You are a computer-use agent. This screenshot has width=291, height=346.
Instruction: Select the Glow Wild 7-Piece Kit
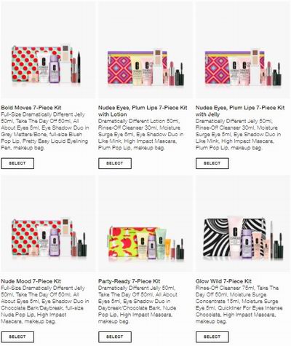coord(212,337)
